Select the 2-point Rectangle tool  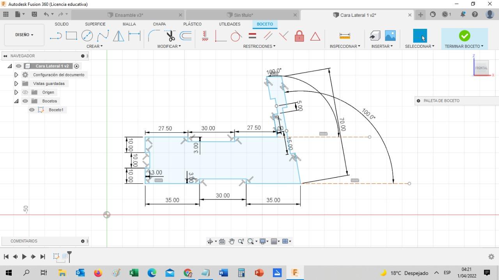[x=71, y=36]
